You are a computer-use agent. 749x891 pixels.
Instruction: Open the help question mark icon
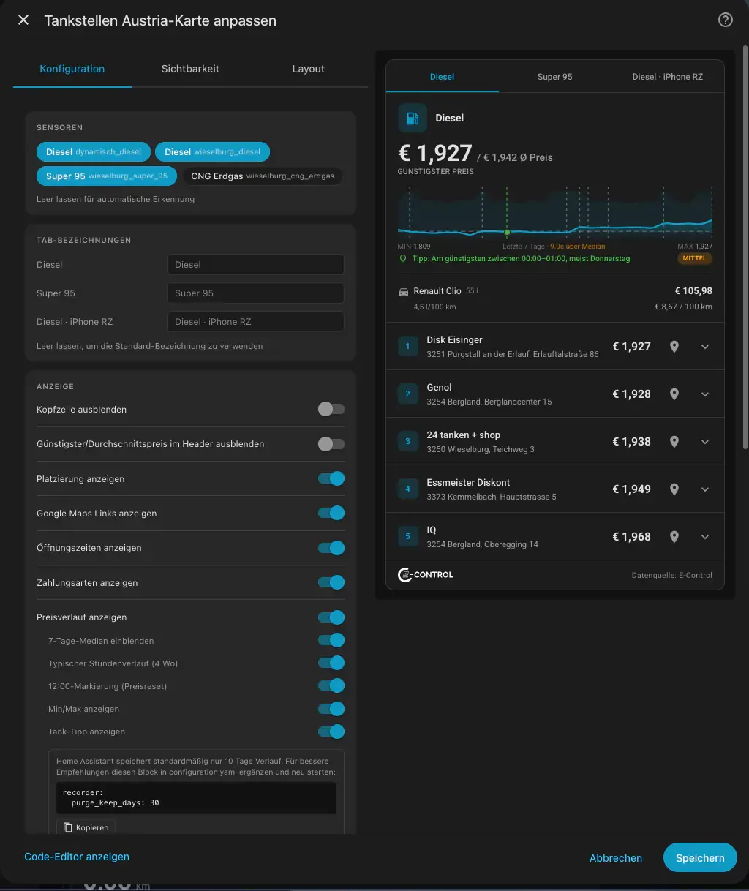click(726, 20)
